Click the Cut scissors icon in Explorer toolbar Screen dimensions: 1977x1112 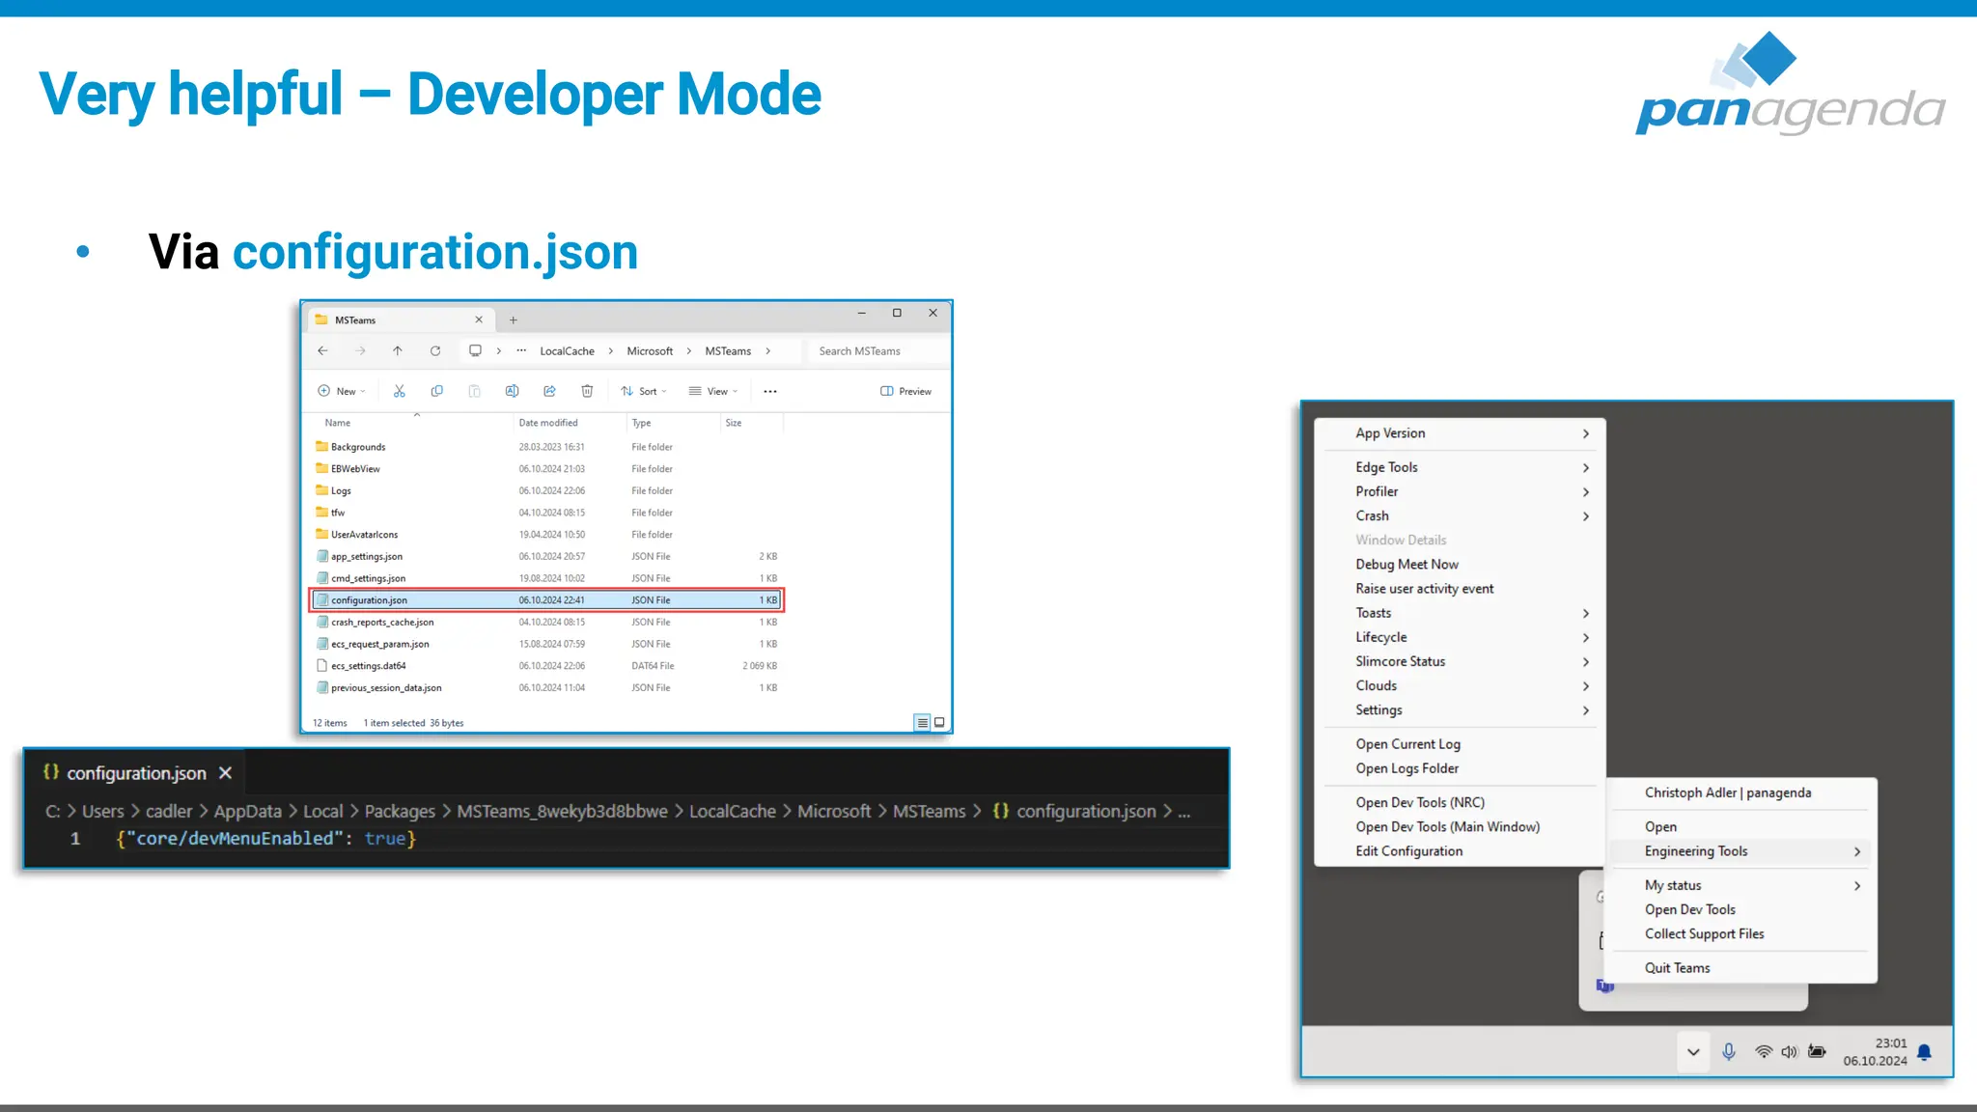point(400,391)
